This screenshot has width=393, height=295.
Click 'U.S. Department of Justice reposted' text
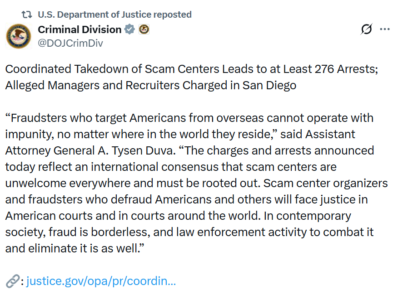click(x=114, y=14)
